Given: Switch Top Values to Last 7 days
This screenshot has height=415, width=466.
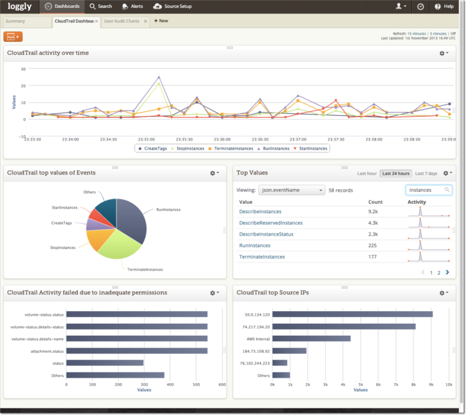Looking at the screenshot, I should (426, 173).
